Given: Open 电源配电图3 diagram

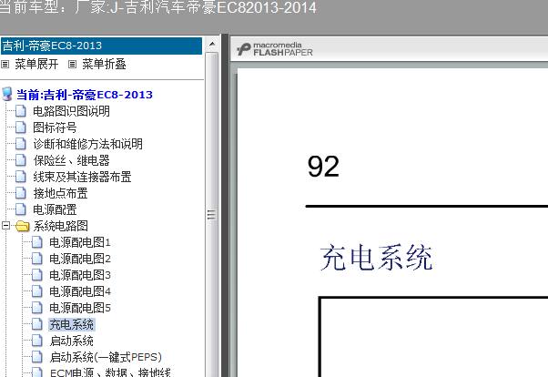Looking at the screenshot, I should pyautogui.click(x=80, y=275).
